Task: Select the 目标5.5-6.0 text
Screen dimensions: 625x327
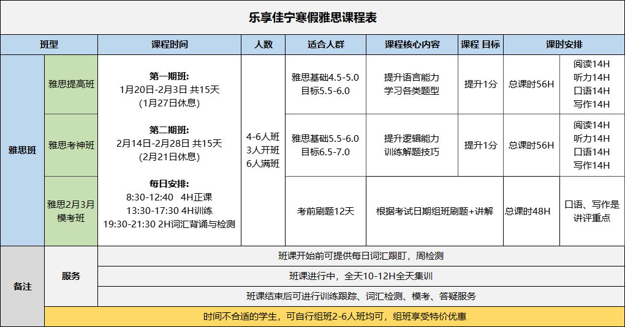Action: pos(325,91)
